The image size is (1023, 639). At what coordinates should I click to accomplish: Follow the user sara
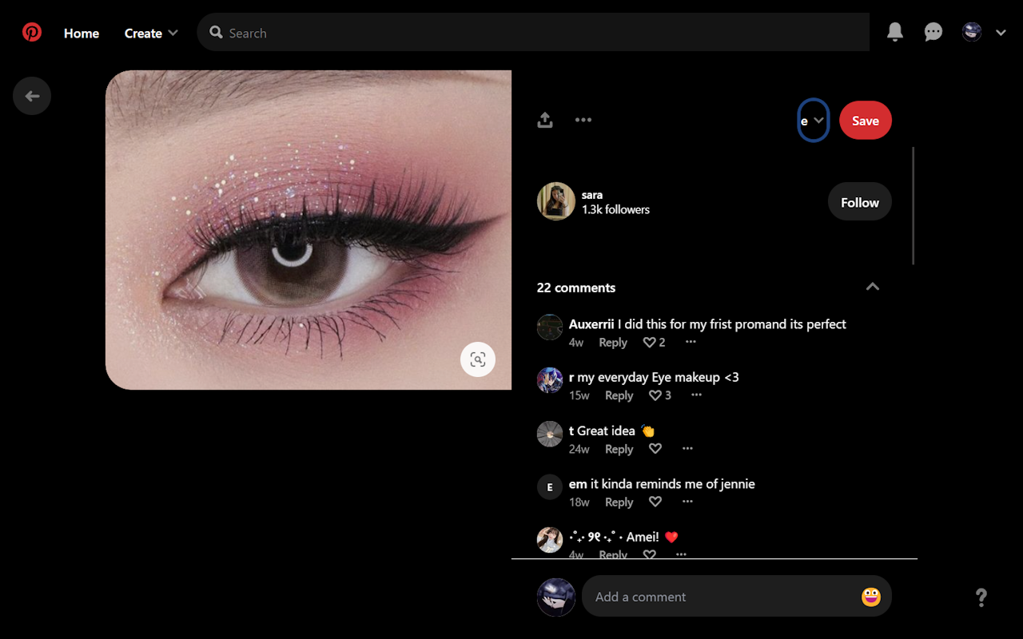(x=859, y=201)
